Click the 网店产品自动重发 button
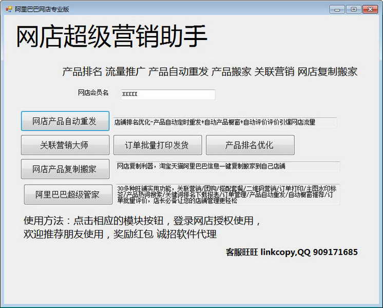This screenshot has height=308, width=383. coord(65,121)
